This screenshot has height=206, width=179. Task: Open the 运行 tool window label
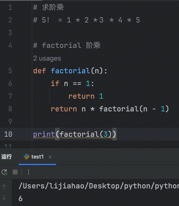click(x=7, y=157)
